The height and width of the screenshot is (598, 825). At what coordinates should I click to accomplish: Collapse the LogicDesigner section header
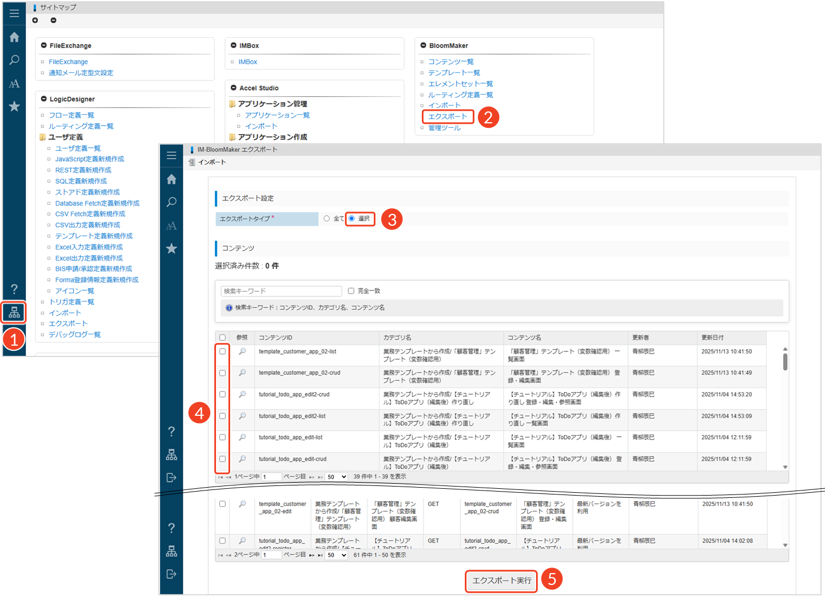[44, 99]
